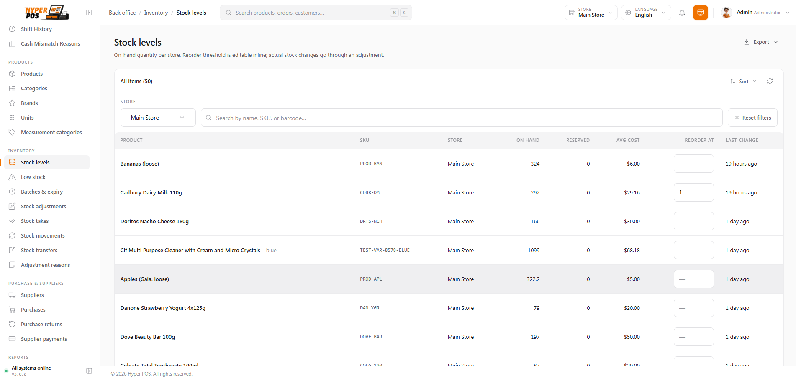Click the Products box icon
This screenshot has height=381, width=796.
12,74
